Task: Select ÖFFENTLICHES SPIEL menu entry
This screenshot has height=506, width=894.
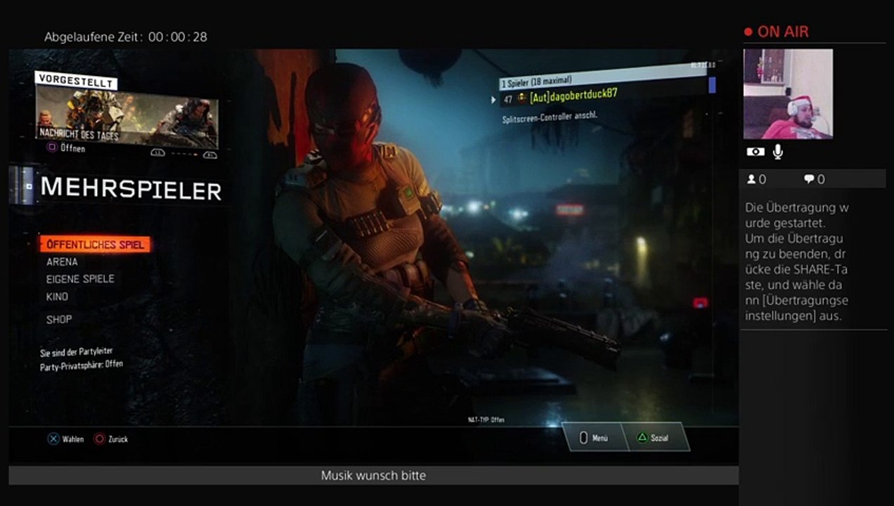Action: pyautogui.click(x=95, y=245)
